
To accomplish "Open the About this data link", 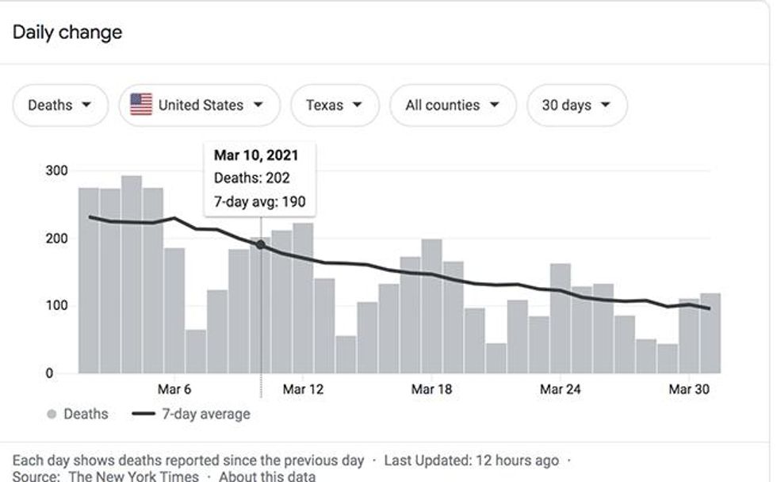I will (266, 476).
